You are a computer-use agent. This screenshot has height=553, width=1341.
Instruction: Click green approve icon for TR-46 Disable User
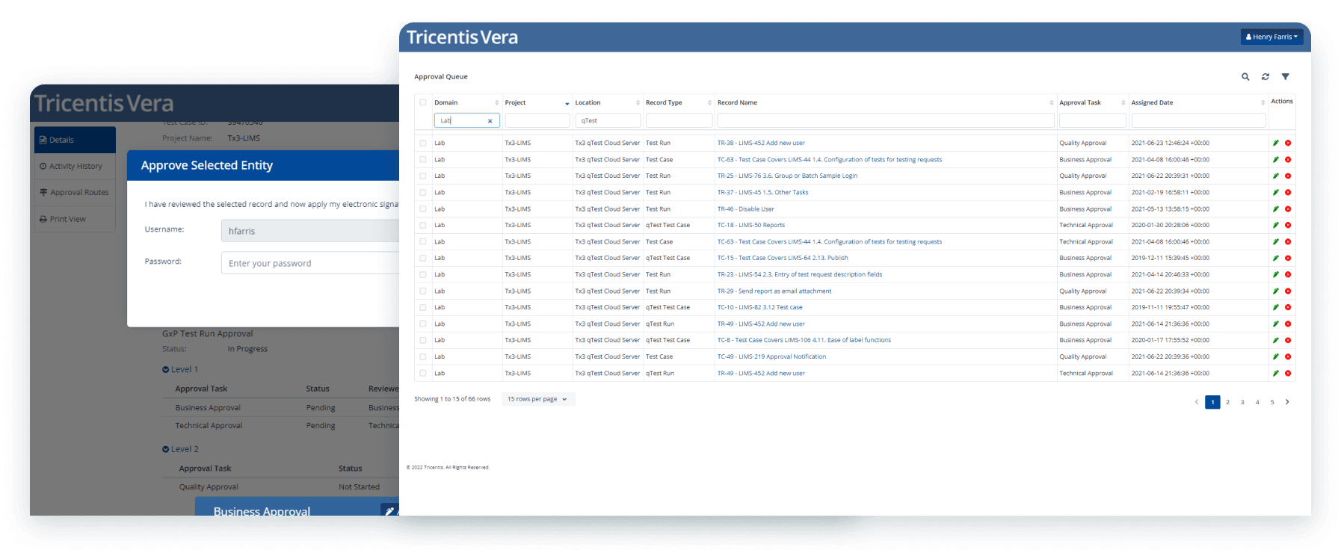pos(1276,208)
